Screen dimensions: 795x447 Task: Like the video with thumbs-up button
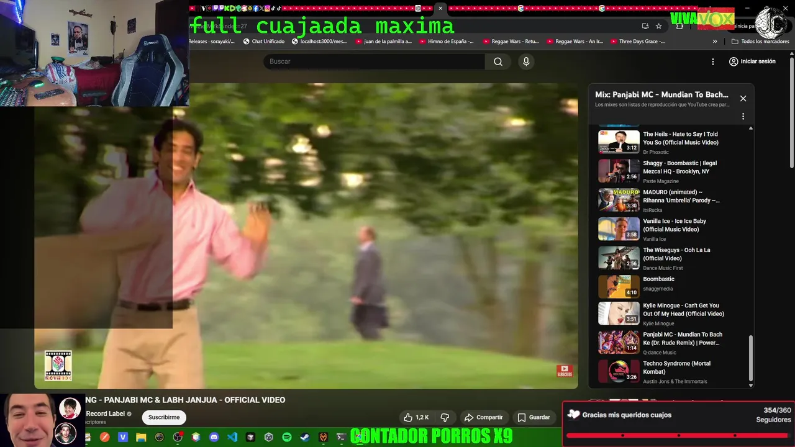[416, 417]
